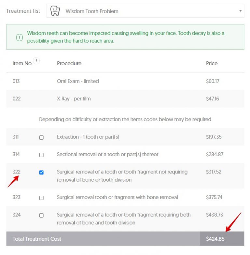
Task: Click the Oral Exam - limited procedure row
Action: 78,81
